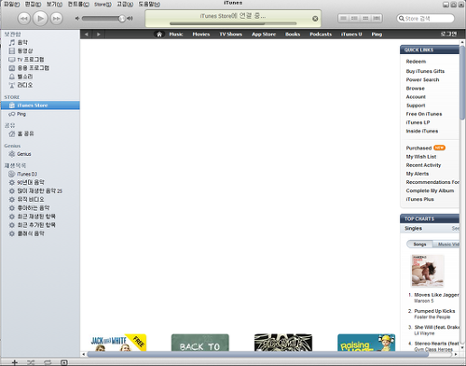Open the 파일 menu

tap(11, 4)
